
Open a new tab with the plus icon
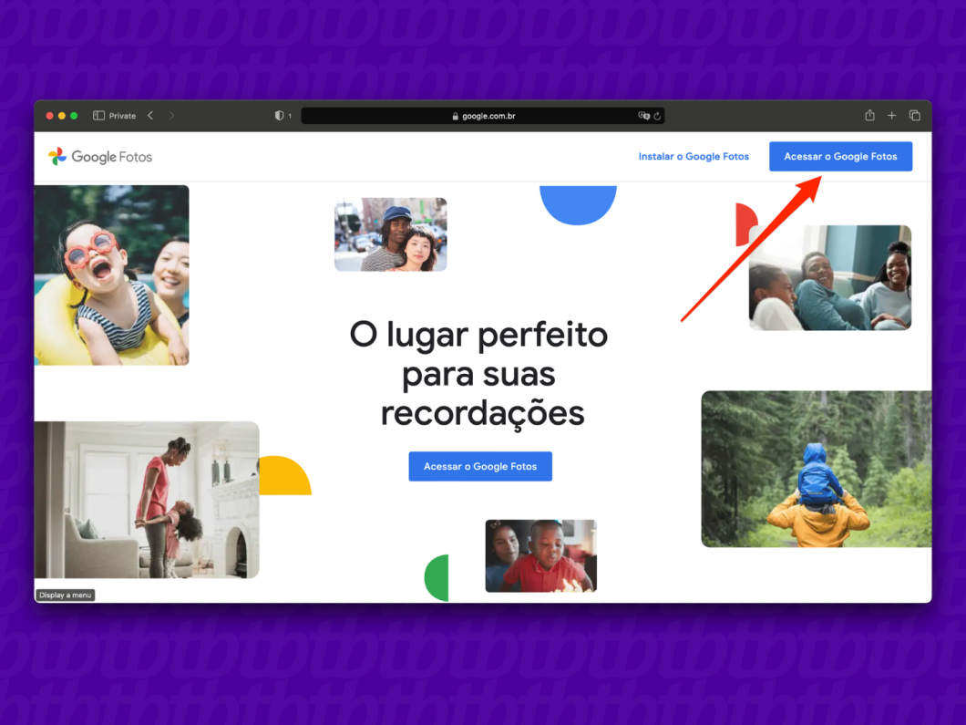click(x=891, y=116)
